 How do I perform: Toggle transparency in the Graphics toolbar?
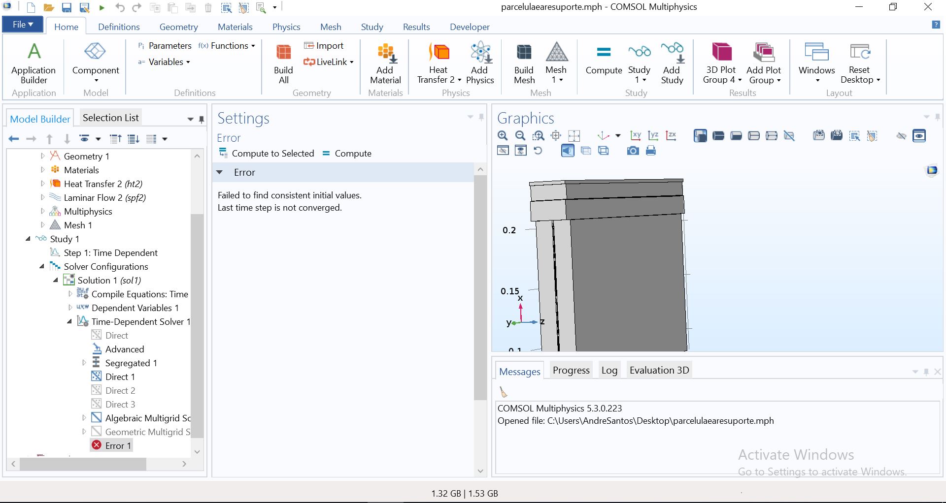[x=586, y=151]
